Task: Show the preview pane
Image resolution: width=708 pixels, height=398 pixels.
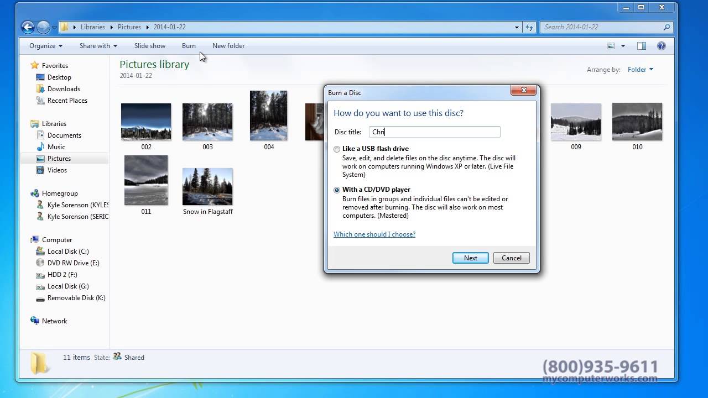Action: (642, 46)
